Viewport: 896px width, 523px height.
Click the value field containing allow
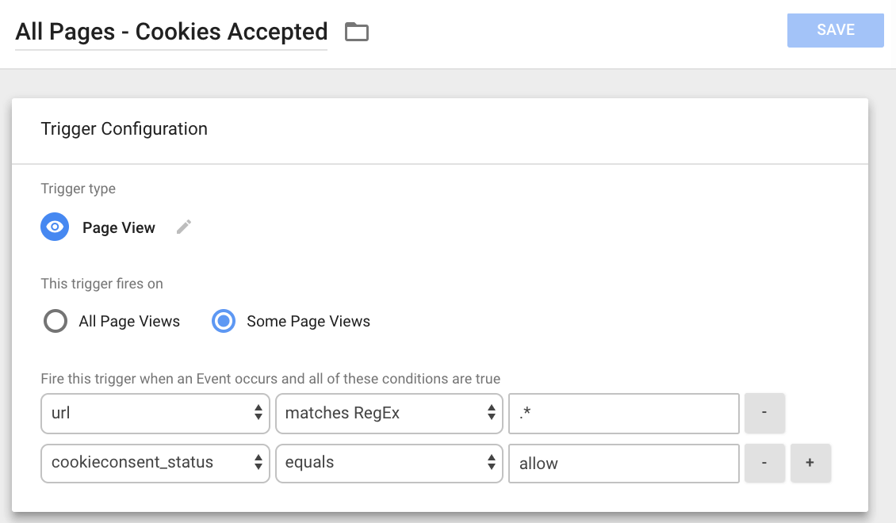click(x=624, y=463)
